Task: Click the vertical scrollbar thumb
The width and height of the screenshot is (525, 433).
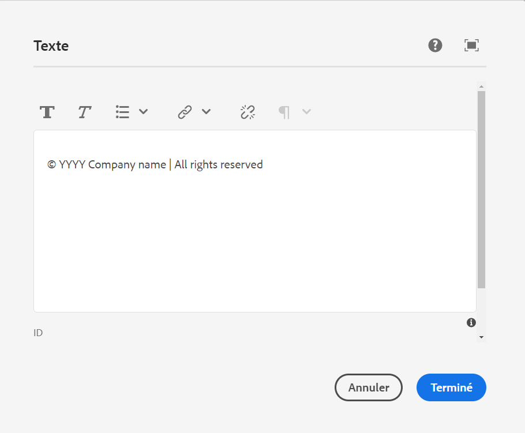Action: (481, 190)
